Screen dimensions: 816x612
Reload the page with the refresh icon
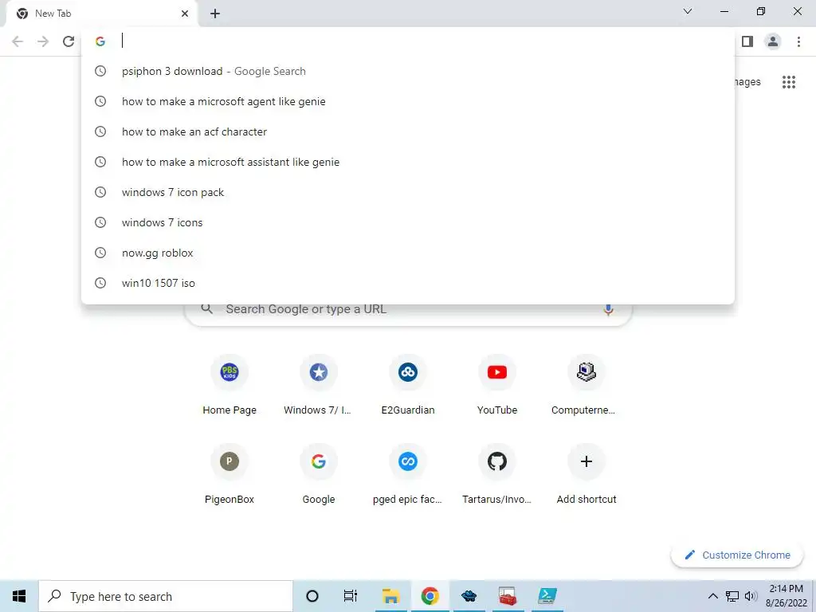coord(69,41)
